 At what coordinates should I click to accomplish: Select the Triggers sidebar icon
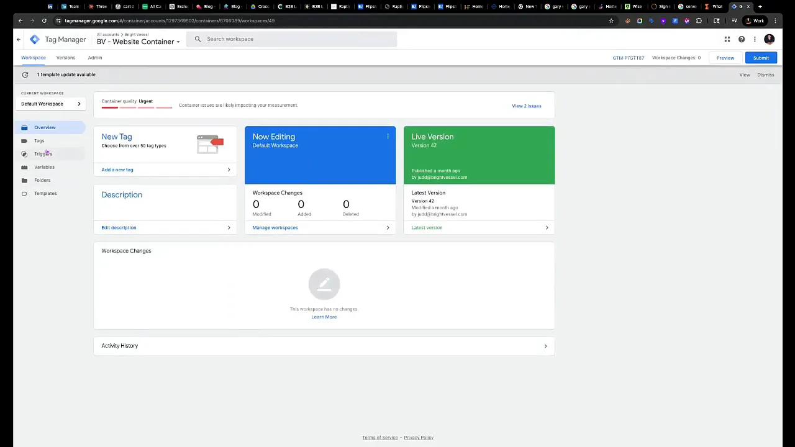(24, 153)
